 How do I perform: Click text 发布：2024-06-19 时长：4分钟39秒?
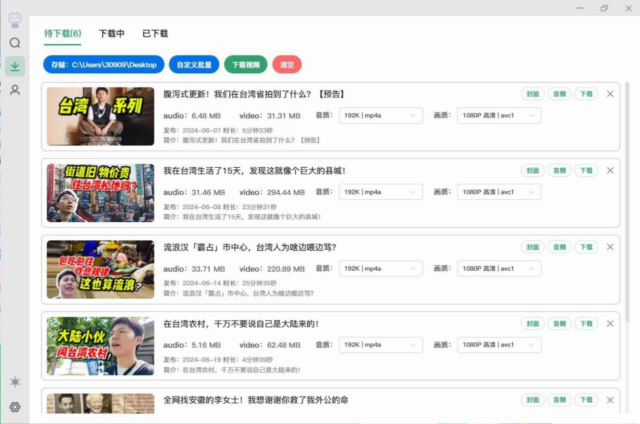click(218, 360)
